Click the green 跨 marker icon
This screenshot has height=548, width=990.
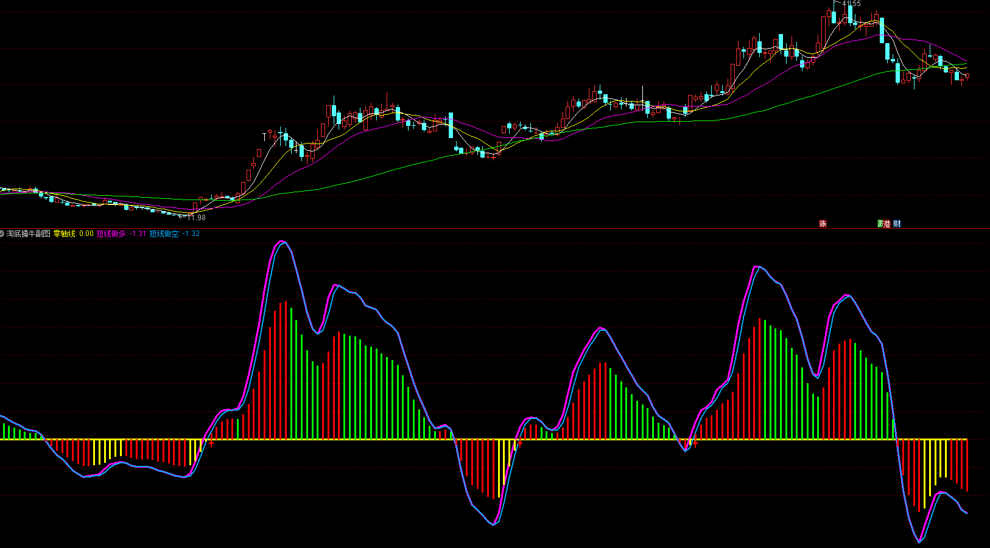(880, 224)
